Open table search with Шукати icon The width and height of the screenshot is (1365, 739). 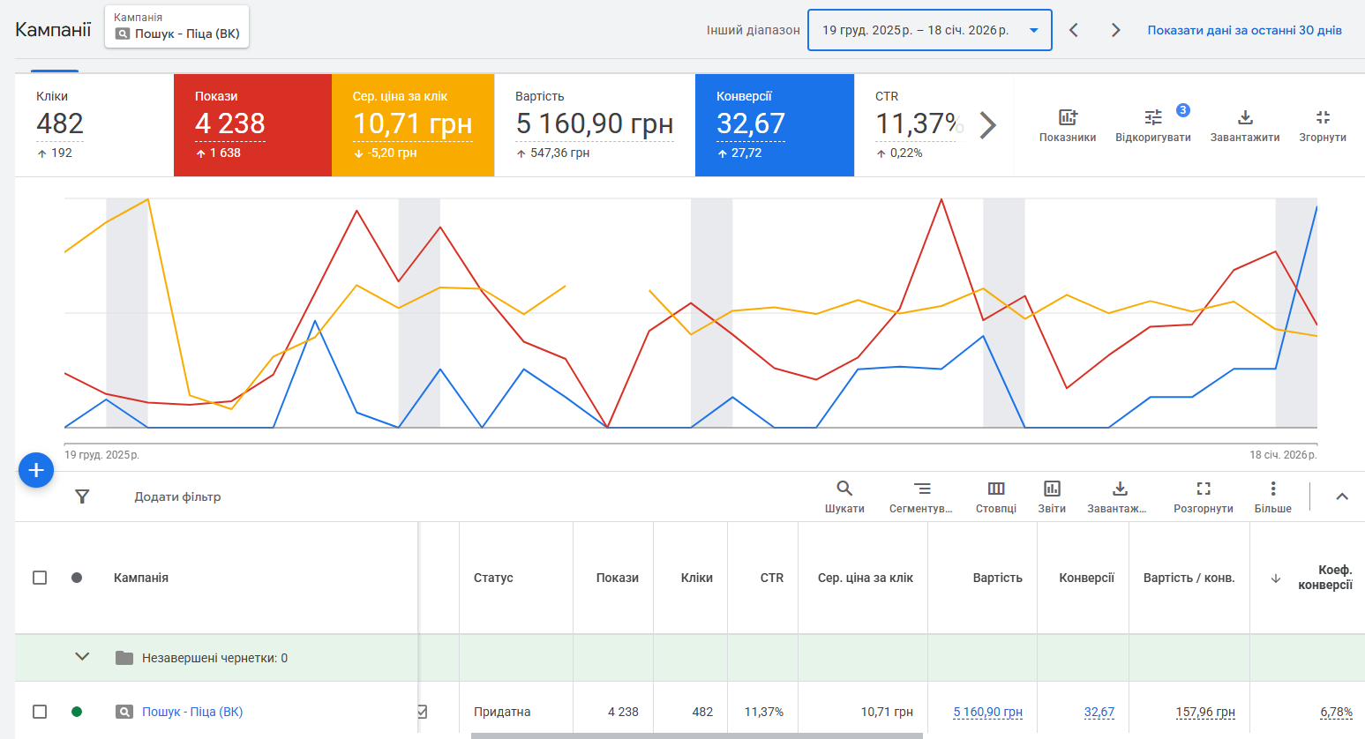(x=844, y=496)
